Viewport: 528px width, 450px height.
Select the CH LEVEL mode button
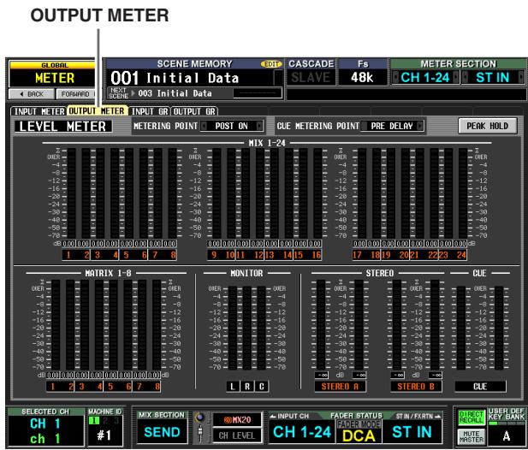237,435
